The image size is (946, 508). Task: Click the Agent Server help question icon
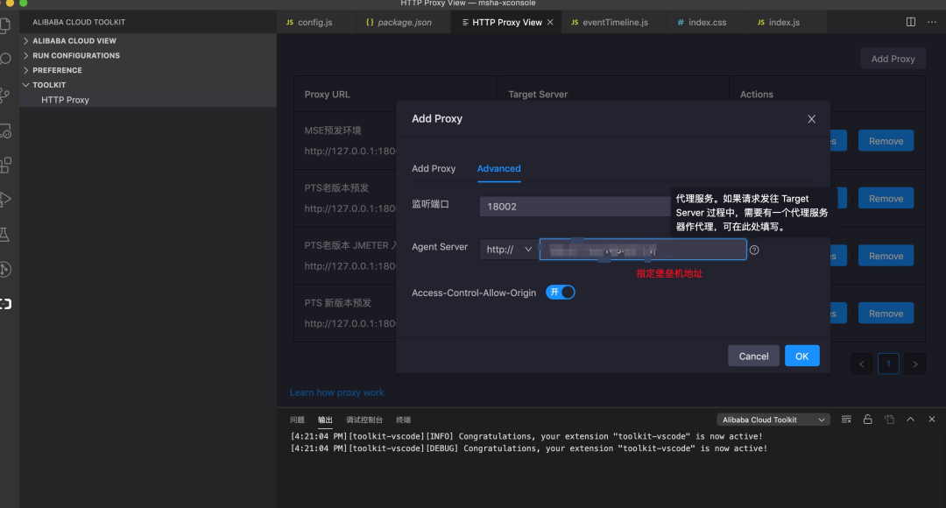pyautogui.click(x=754, y=250)
